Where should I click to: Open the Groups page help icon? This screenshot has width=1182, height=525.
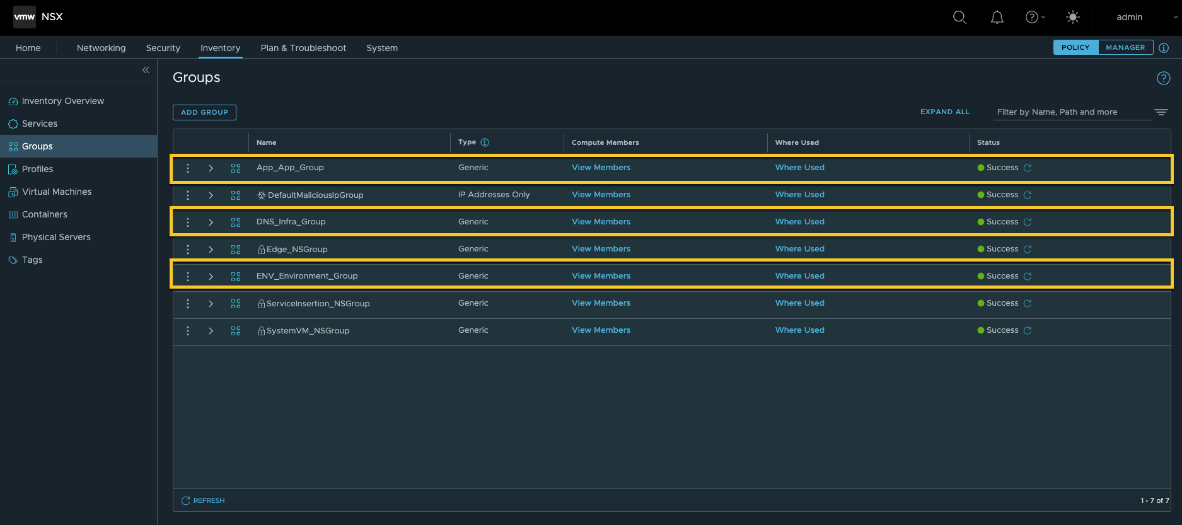1164,78
